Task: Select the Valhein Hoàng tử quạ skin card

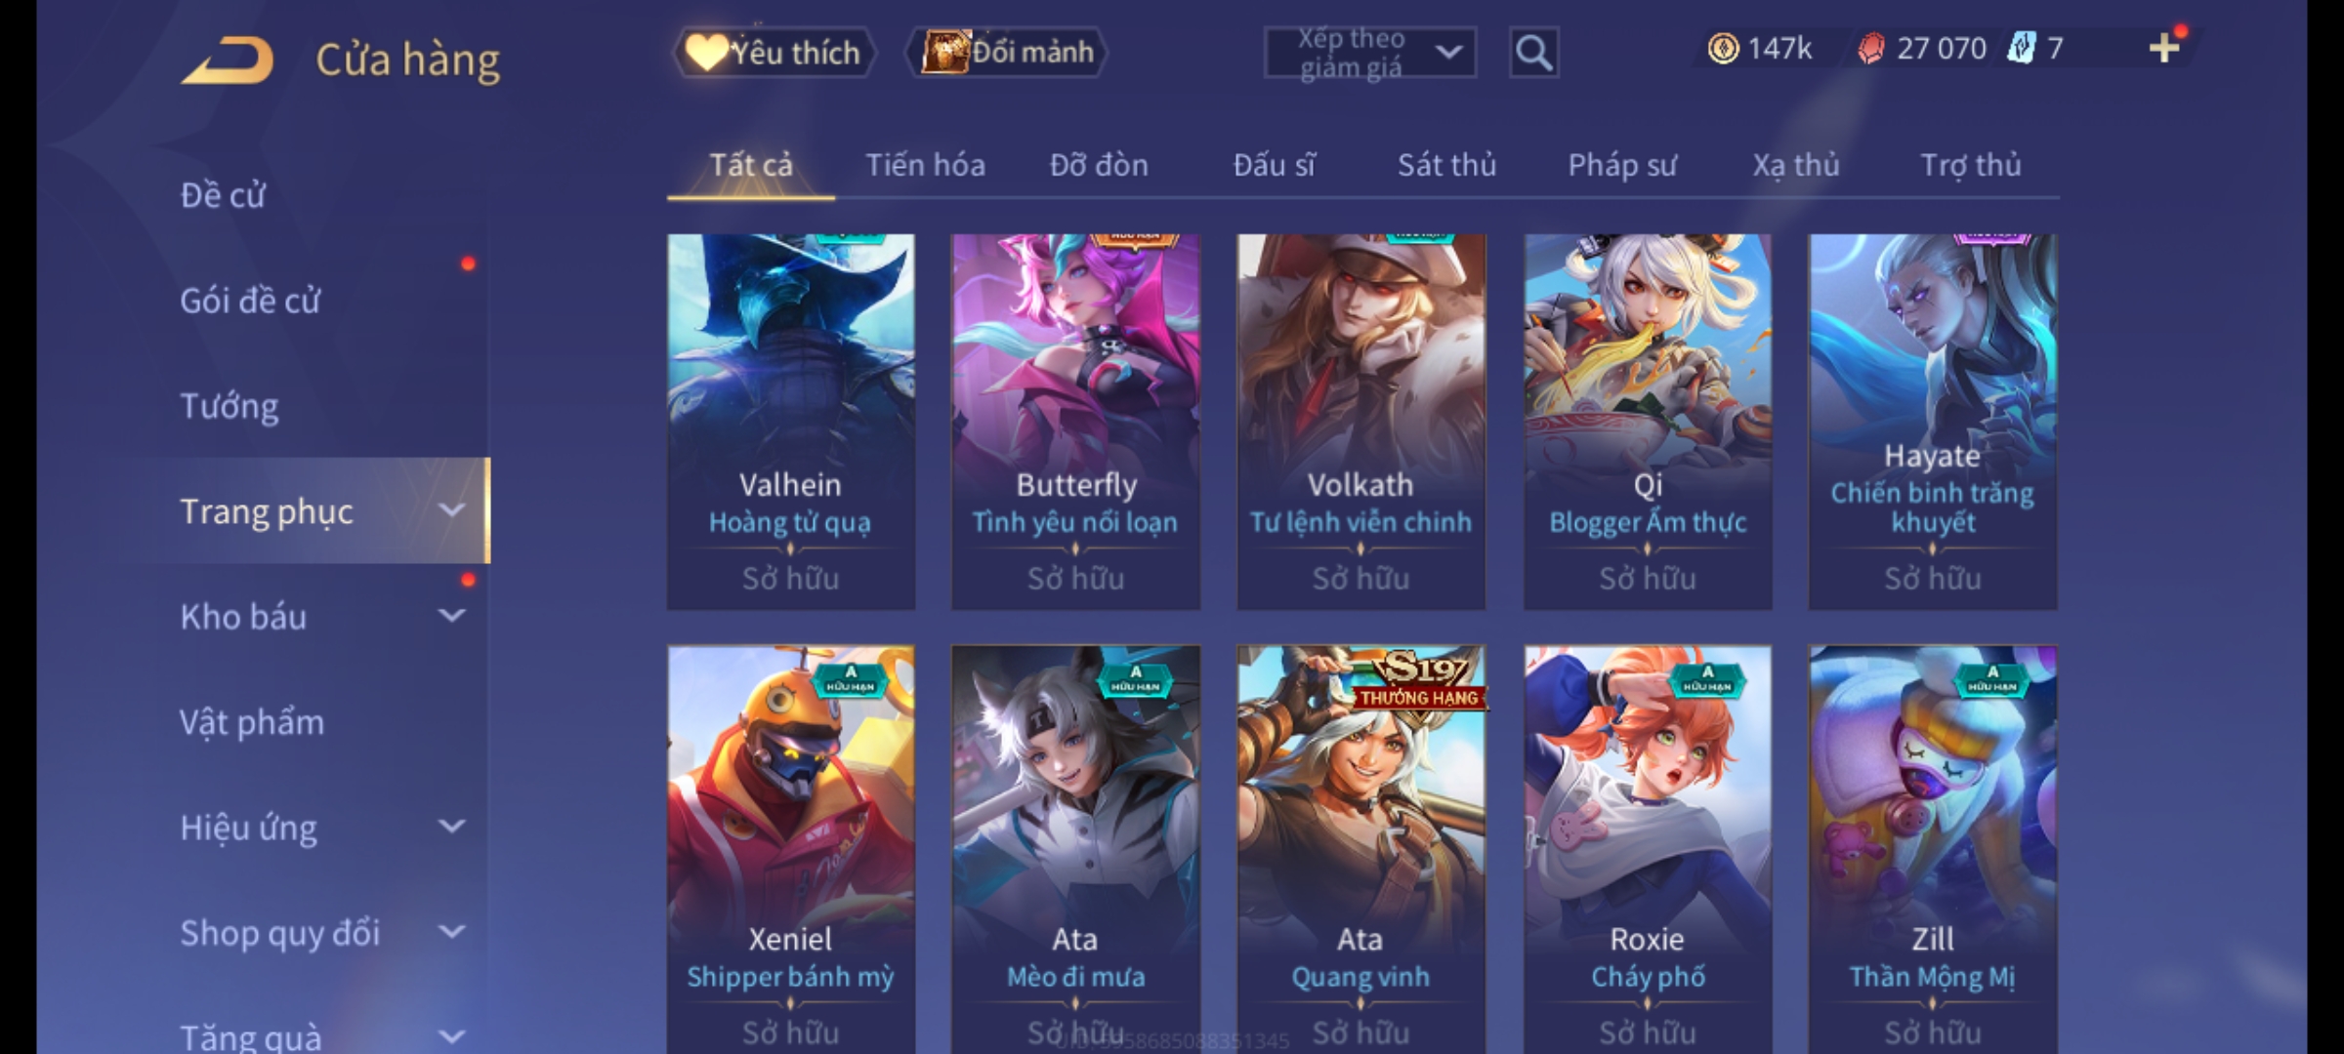Action: coord(791,422)
